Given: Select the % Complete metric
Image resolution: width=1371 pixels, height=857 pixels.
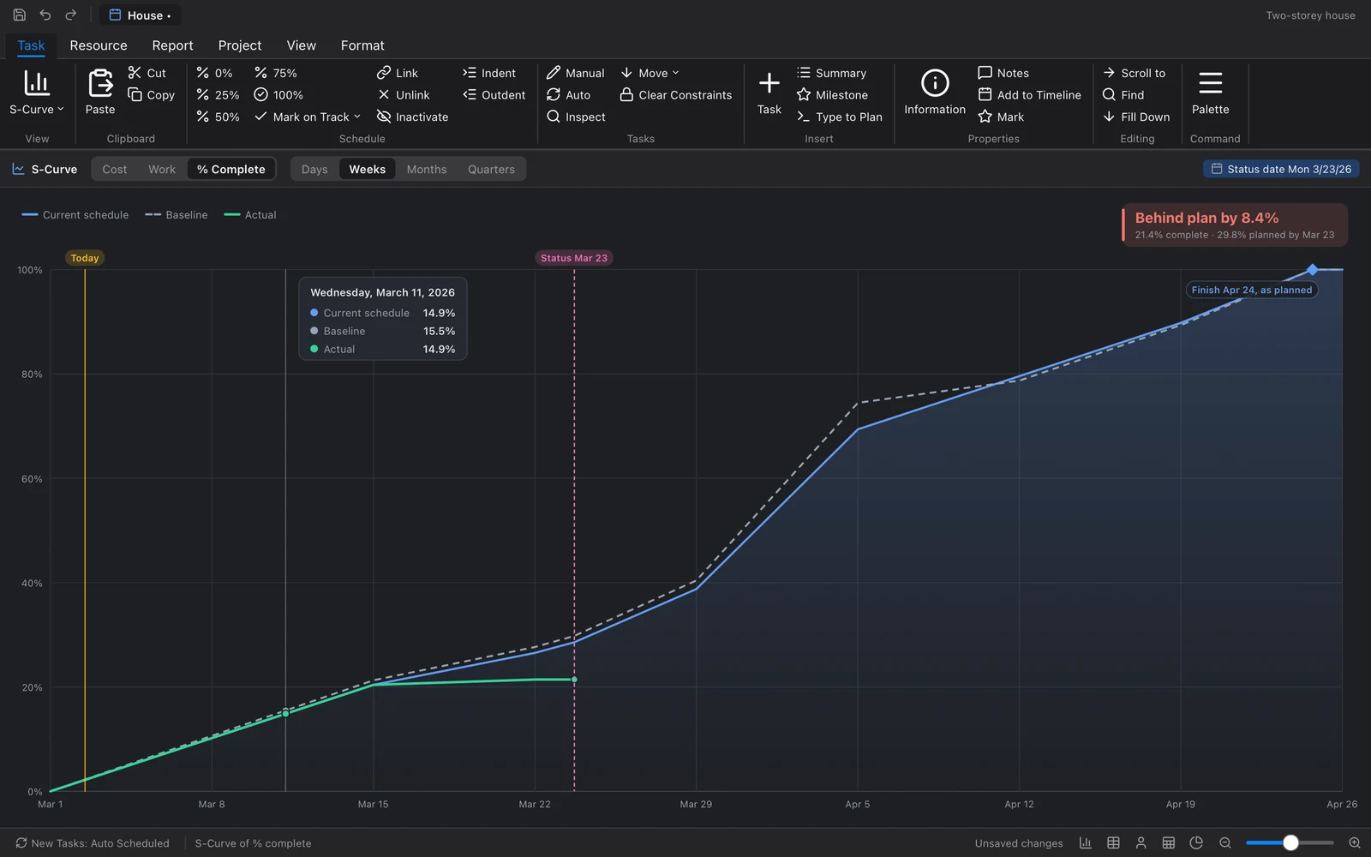Looking at the screenshot, I should [231, 169].
